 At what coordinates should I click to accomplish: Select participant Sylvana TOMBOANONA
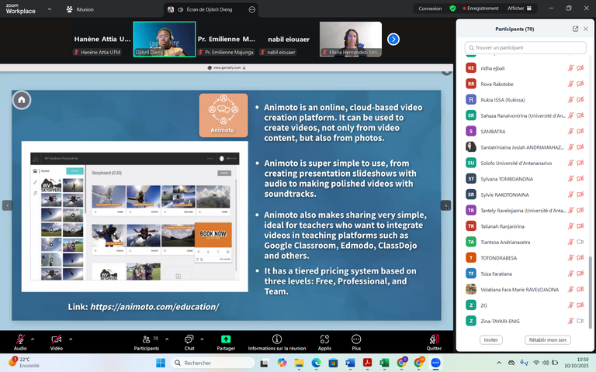pyautogui.click(x=525, y=179)
